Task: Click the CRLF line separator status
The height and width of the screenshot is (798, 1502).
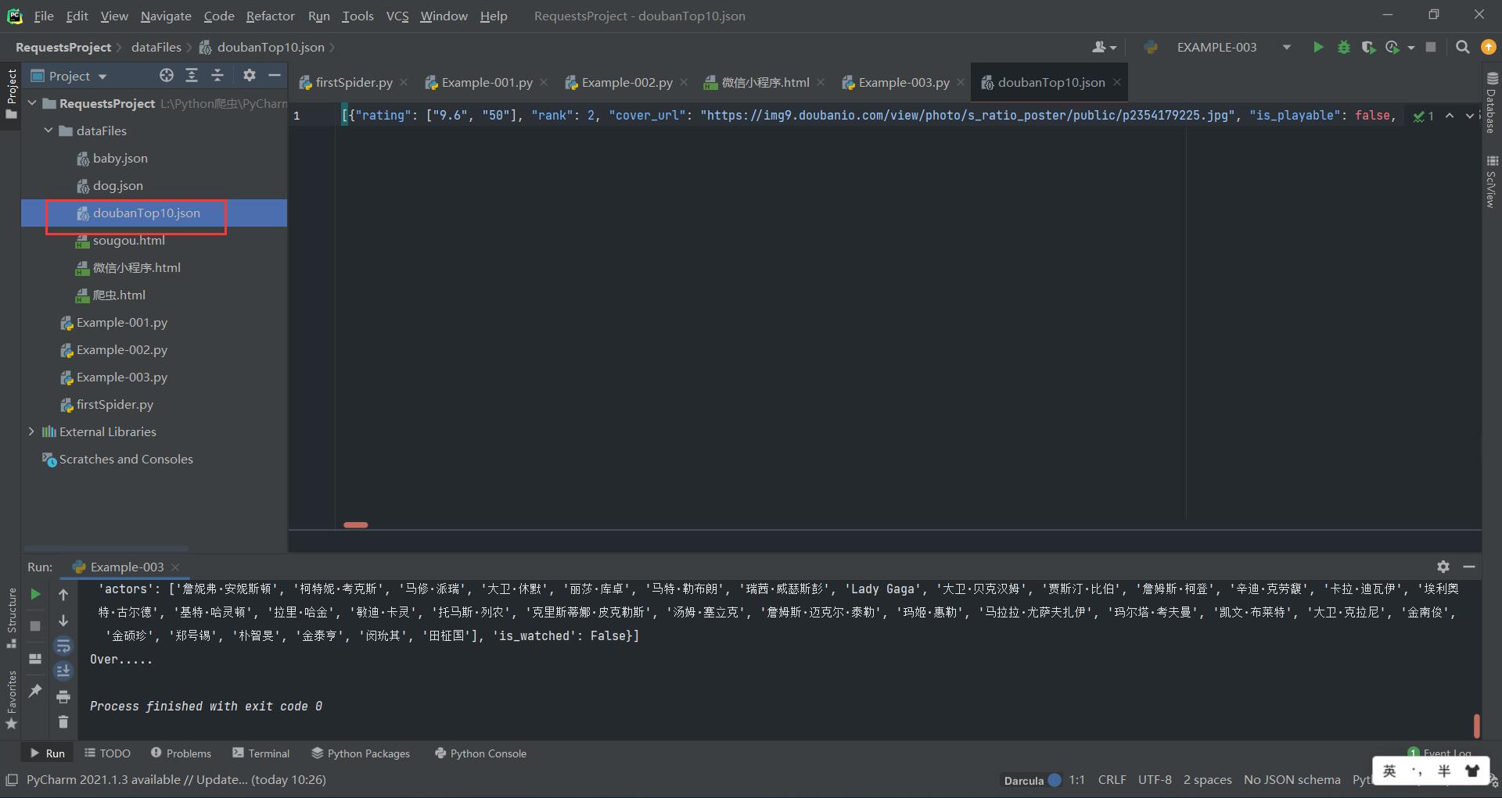Action: pos(1112,779)
